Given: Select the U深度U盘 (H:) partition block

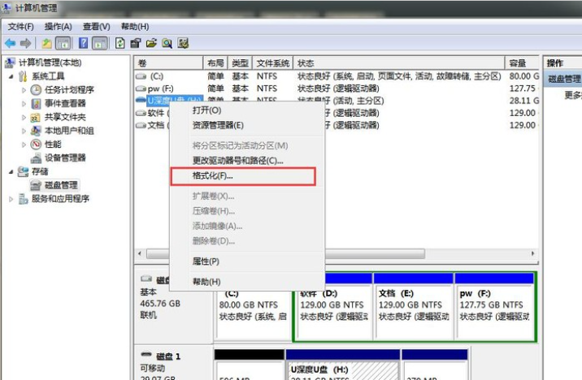Looking at the screenshot, I should 342,365.
